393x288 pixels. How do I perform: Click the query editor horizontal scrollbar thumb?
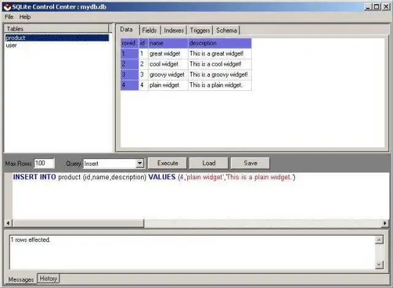pyautogui.click(x=78, y=223)
